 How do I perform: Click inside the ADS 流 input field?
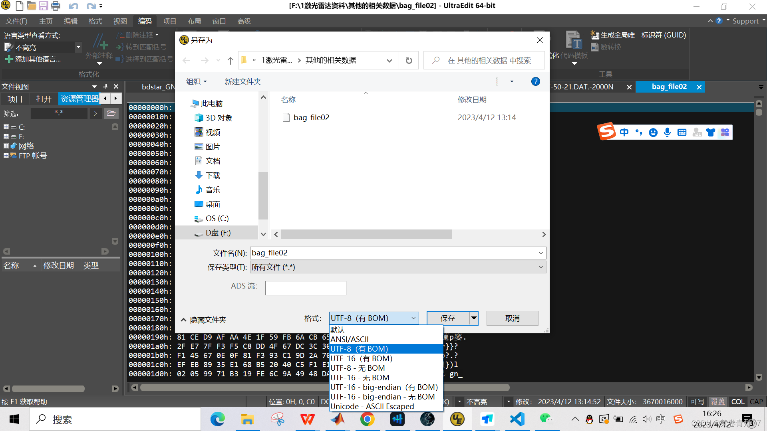[x=306, y=288]
